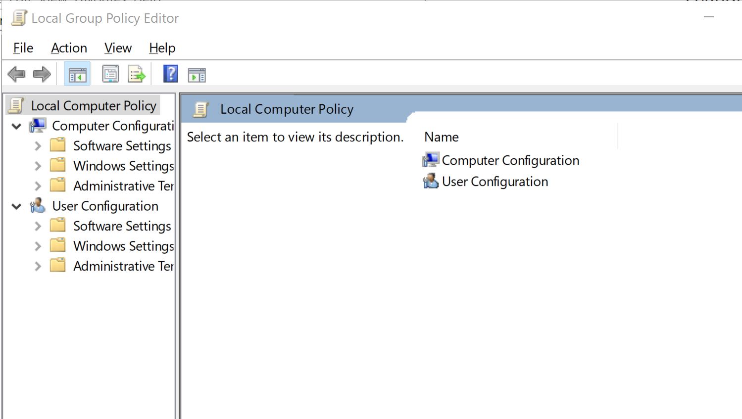
Task: Click the Local Computer Policy tree scroll icon
Action: tap(16, 105)
